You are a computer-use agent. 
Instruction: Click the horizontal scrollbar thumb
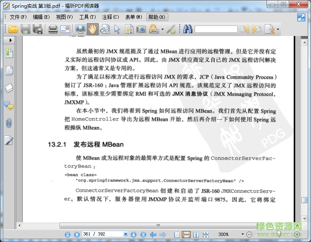tap(158, 225)
